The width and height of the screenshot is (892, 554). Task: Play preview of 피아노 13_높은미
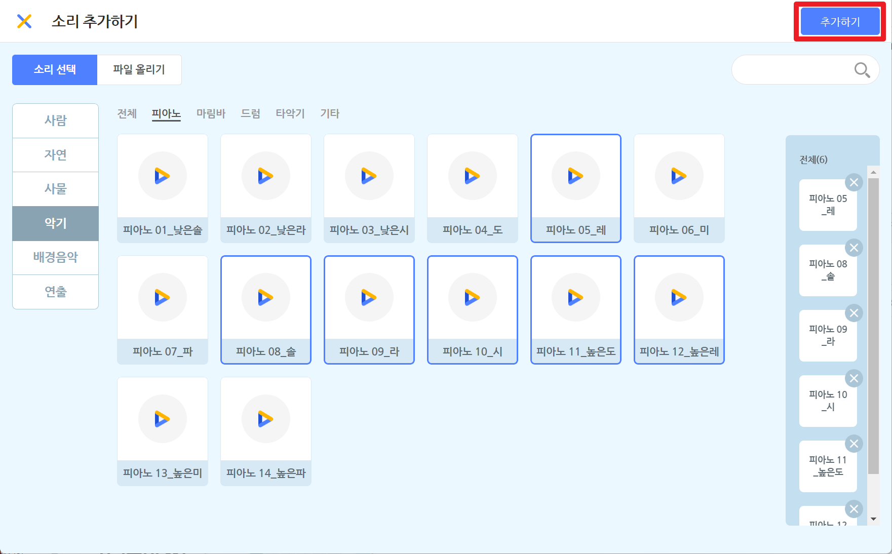click(x=163, y=419)
